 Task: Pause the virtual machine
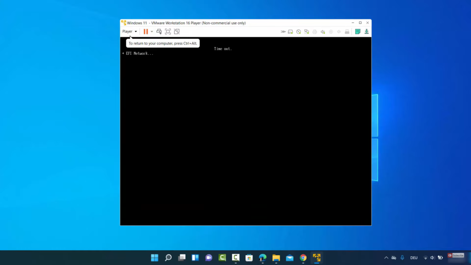coord(145,31)
